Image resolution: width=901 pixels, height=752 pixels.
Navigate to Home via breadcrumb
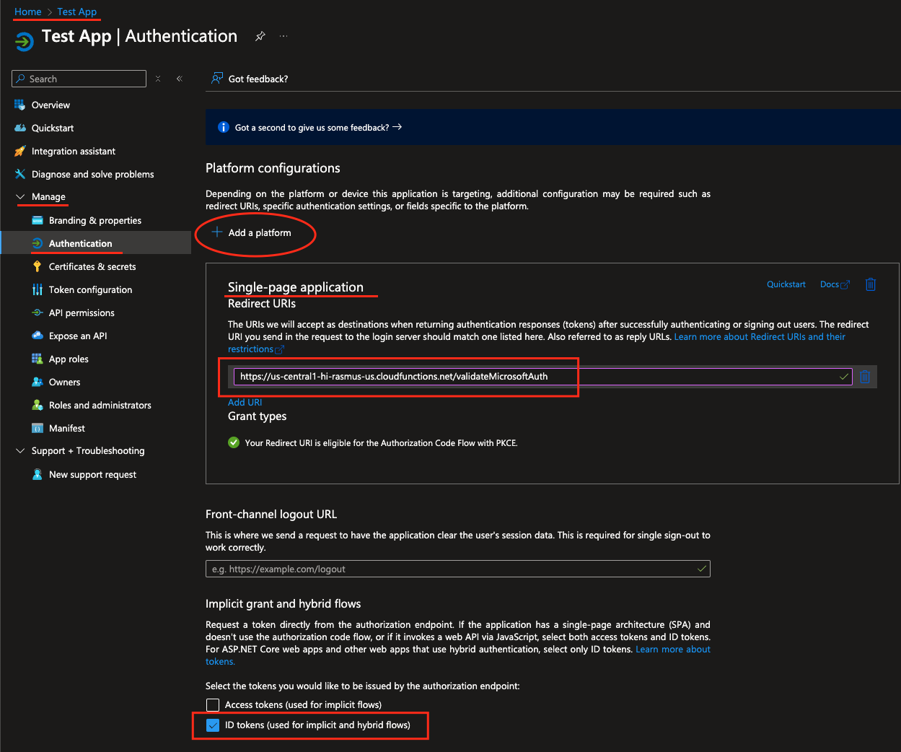pos(27,12)
